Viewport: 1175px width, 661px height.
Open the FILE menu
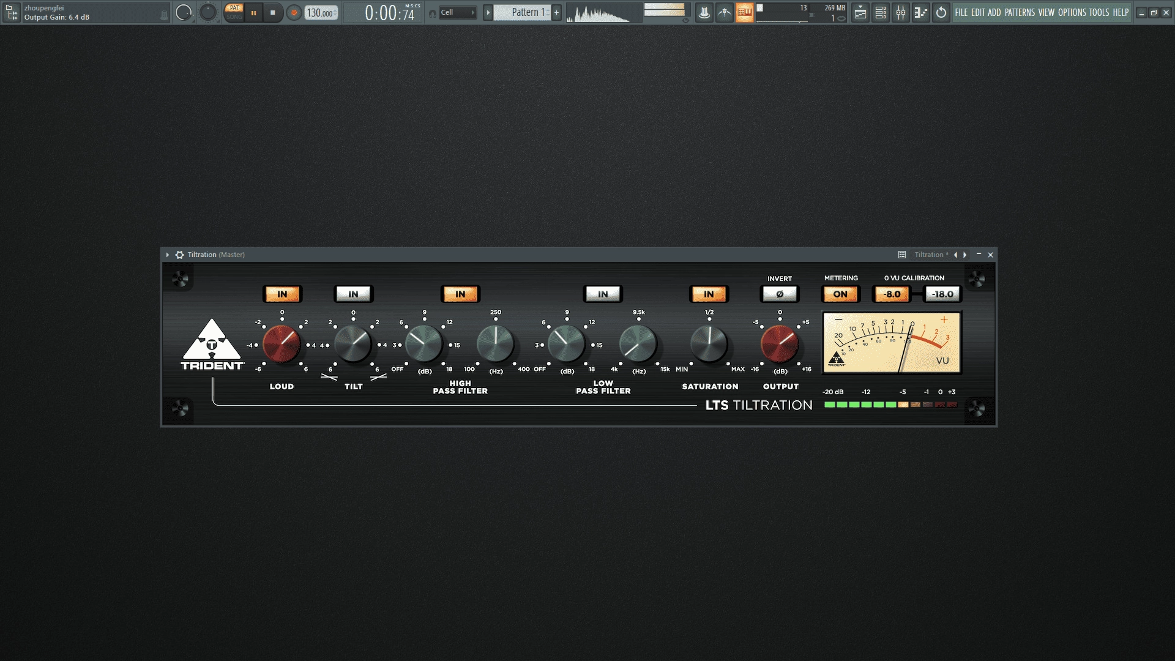(x=961, y=12)
